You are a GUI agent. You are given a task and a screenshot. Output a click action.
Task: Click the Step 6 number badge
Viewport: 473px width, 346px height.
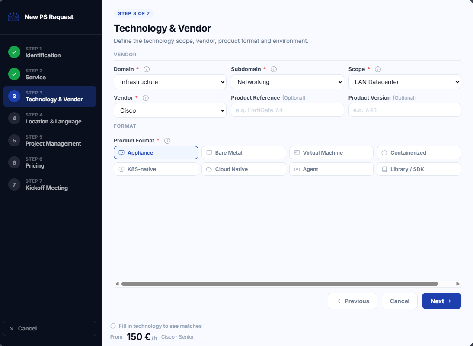(x=14, y=162)
